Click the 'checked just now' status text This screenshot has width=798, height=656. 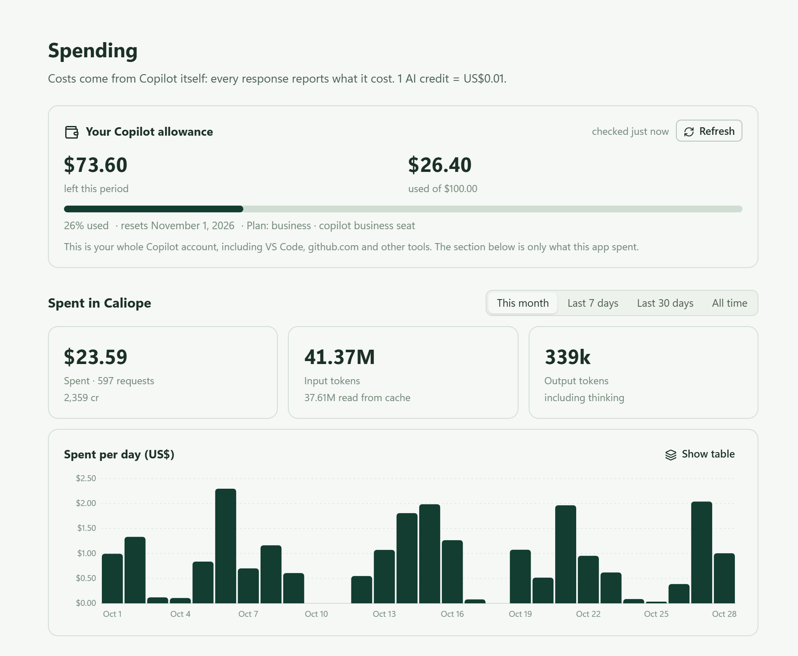click(630, 131)
